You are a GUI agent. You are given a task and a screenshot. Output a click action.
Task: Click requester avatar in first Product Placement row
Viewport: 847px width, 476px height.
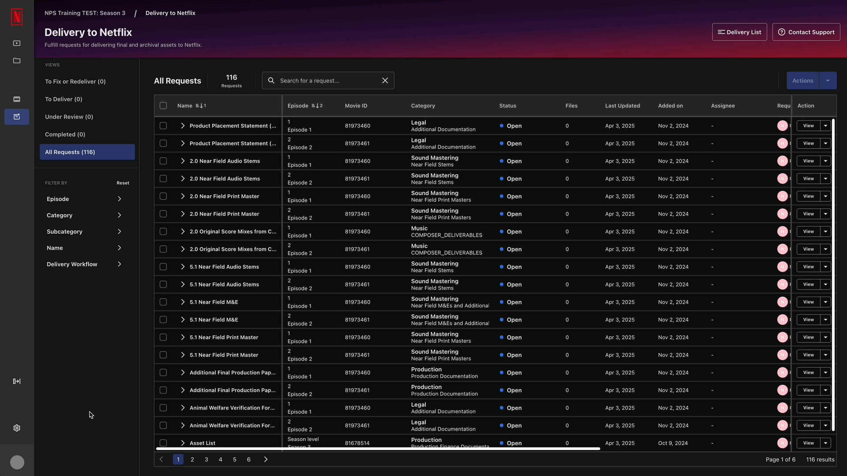click(x=783, y=126)
